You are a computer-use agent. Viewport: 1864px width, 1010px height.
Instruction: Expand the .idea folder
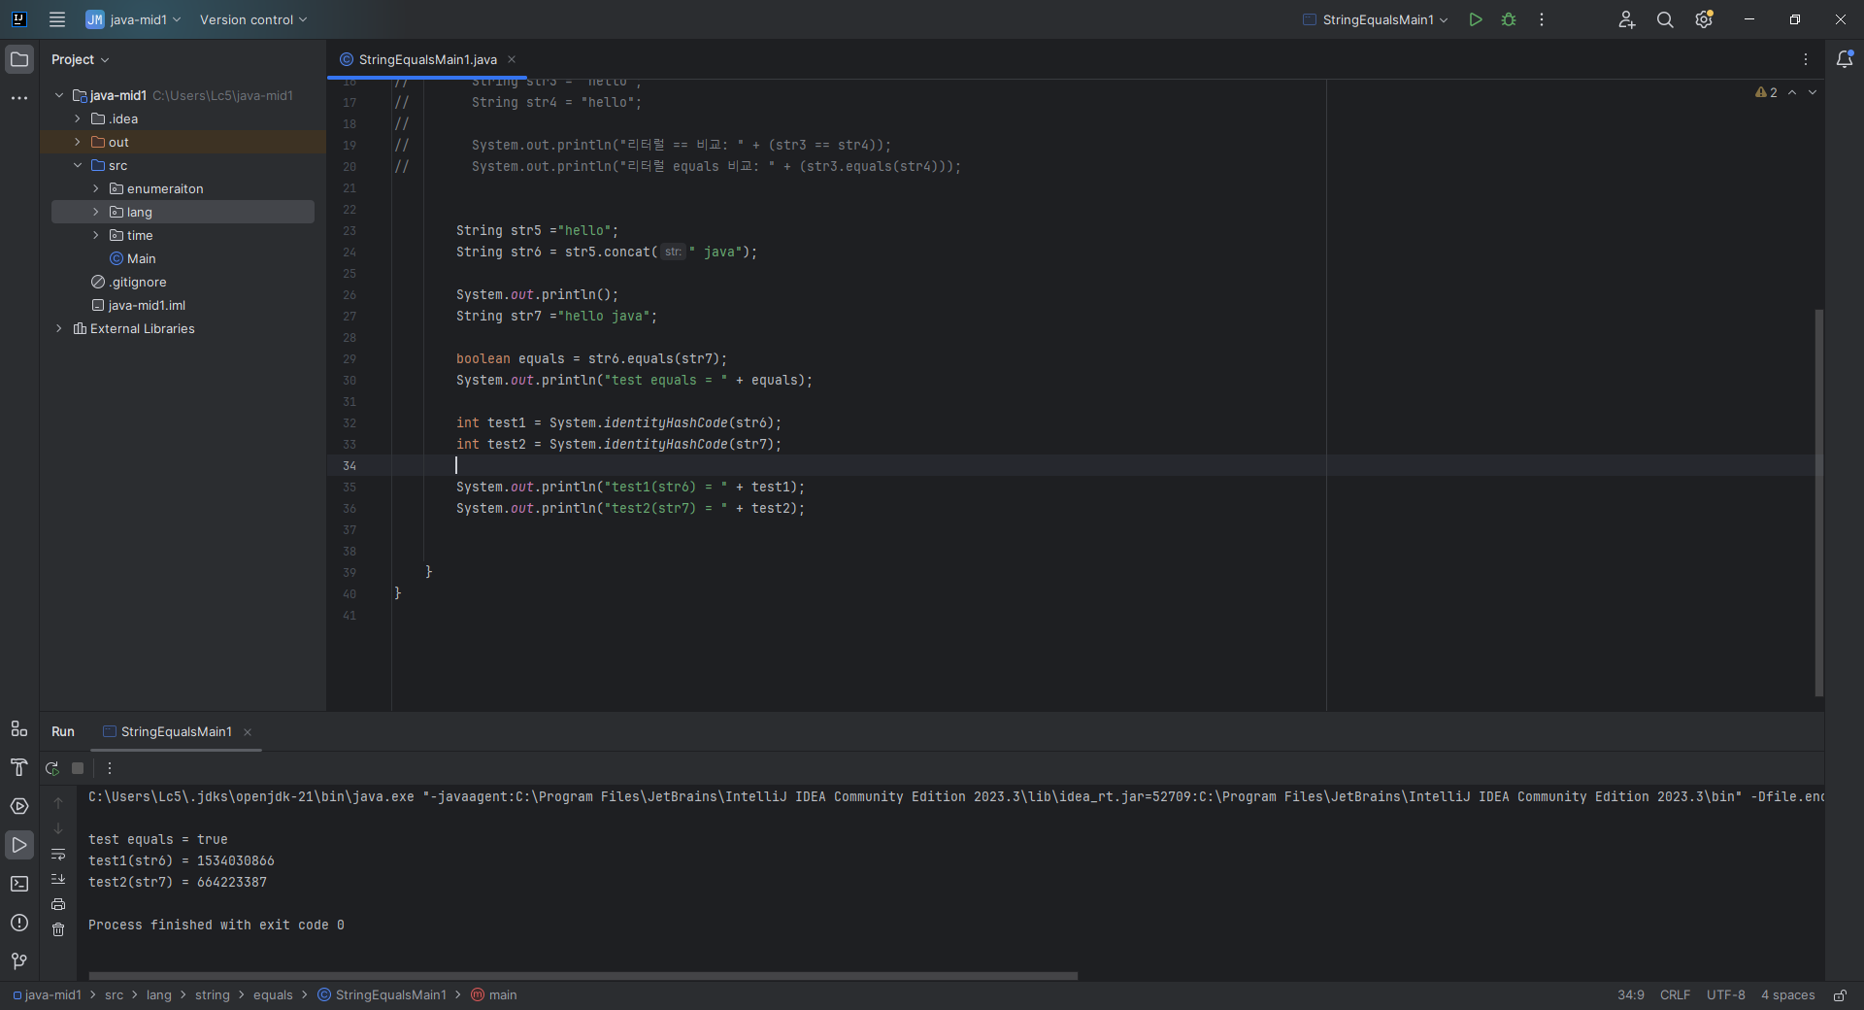click(x=78, y=118)
